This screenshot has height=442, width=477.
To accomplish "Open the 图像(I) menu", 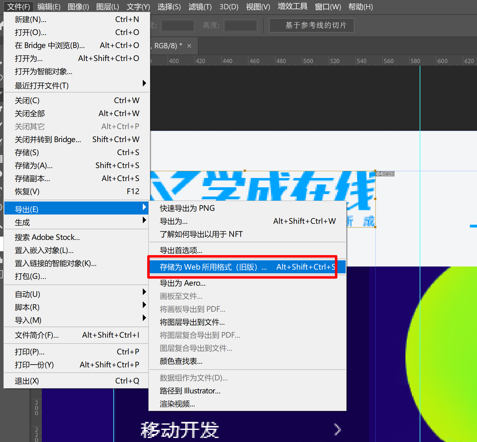I will (78, 6).
